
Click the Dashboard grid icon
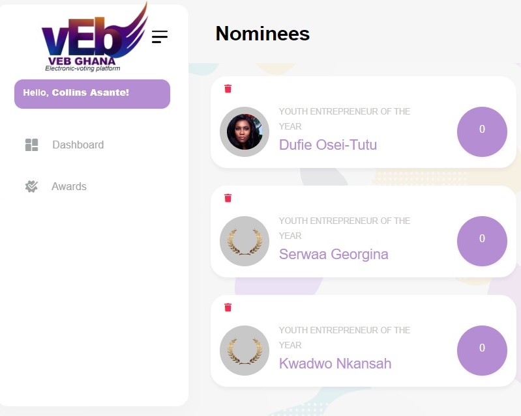coord(31,145)
